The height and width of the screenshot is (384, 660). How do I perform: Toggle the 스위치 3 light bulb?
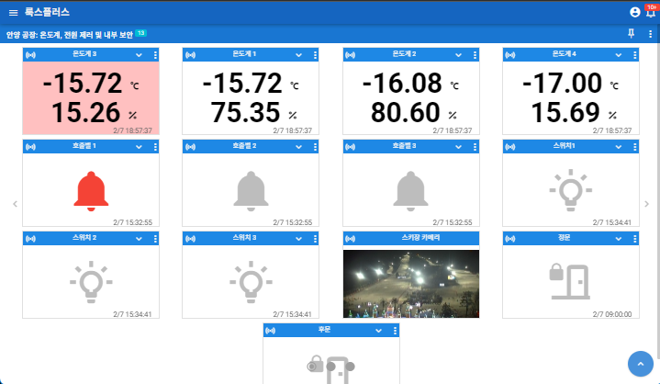pyautogui.click(x=251, y=281)
